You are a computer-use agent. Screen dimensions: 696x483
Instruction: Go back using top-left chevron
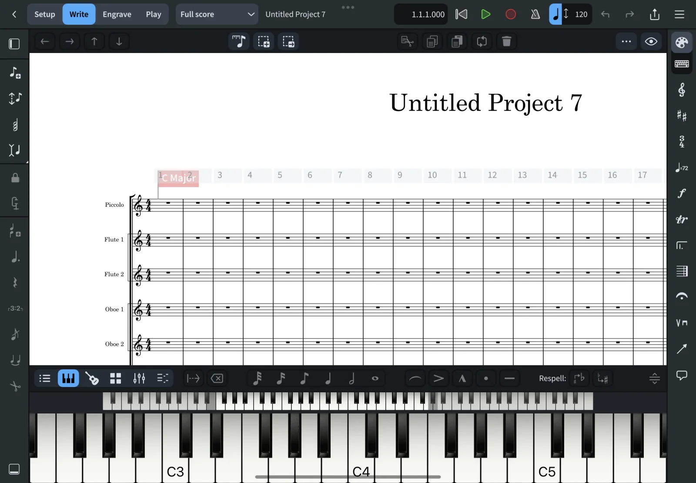click(x=14, y=14)
